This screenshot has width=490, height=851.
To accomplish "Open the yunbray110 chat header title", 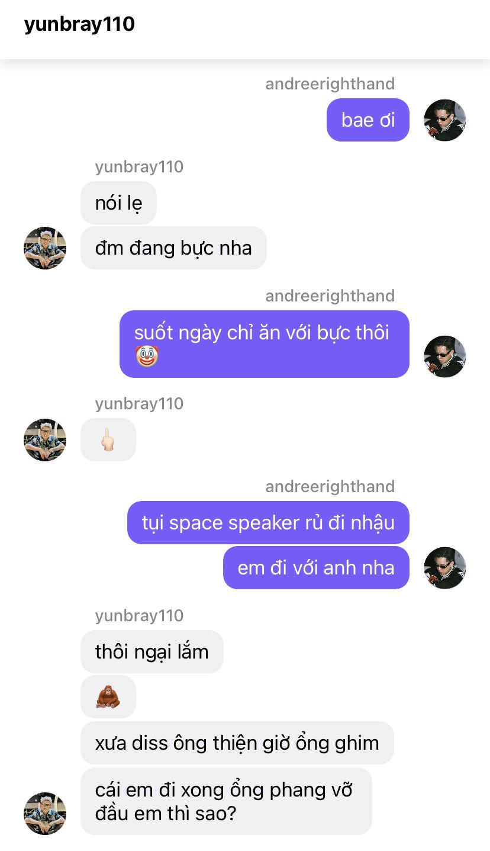I will coord(79,25).
